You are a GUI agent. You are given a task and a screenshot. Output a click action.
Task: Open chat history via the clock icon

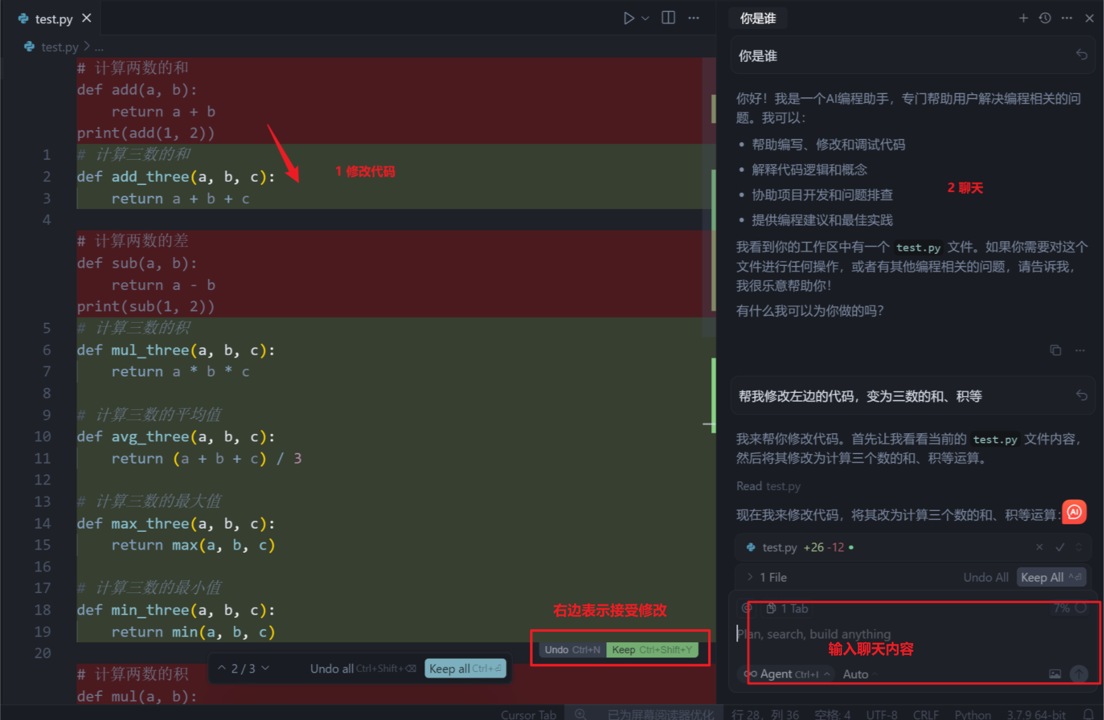click(x=1045, y=18)
